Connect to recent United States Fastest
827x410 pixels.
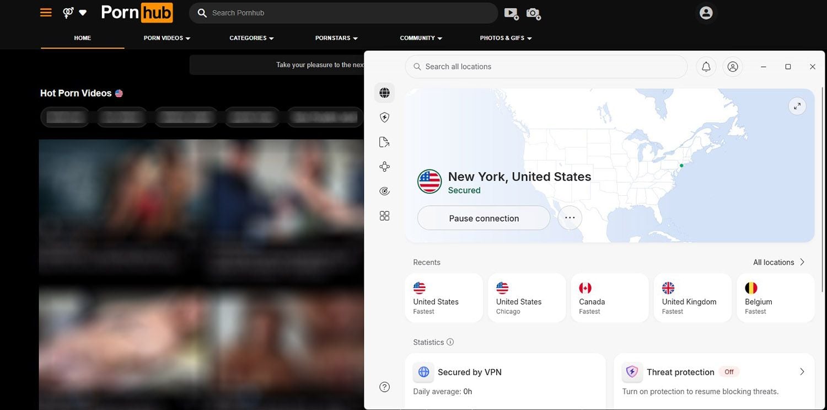point(443,298)
